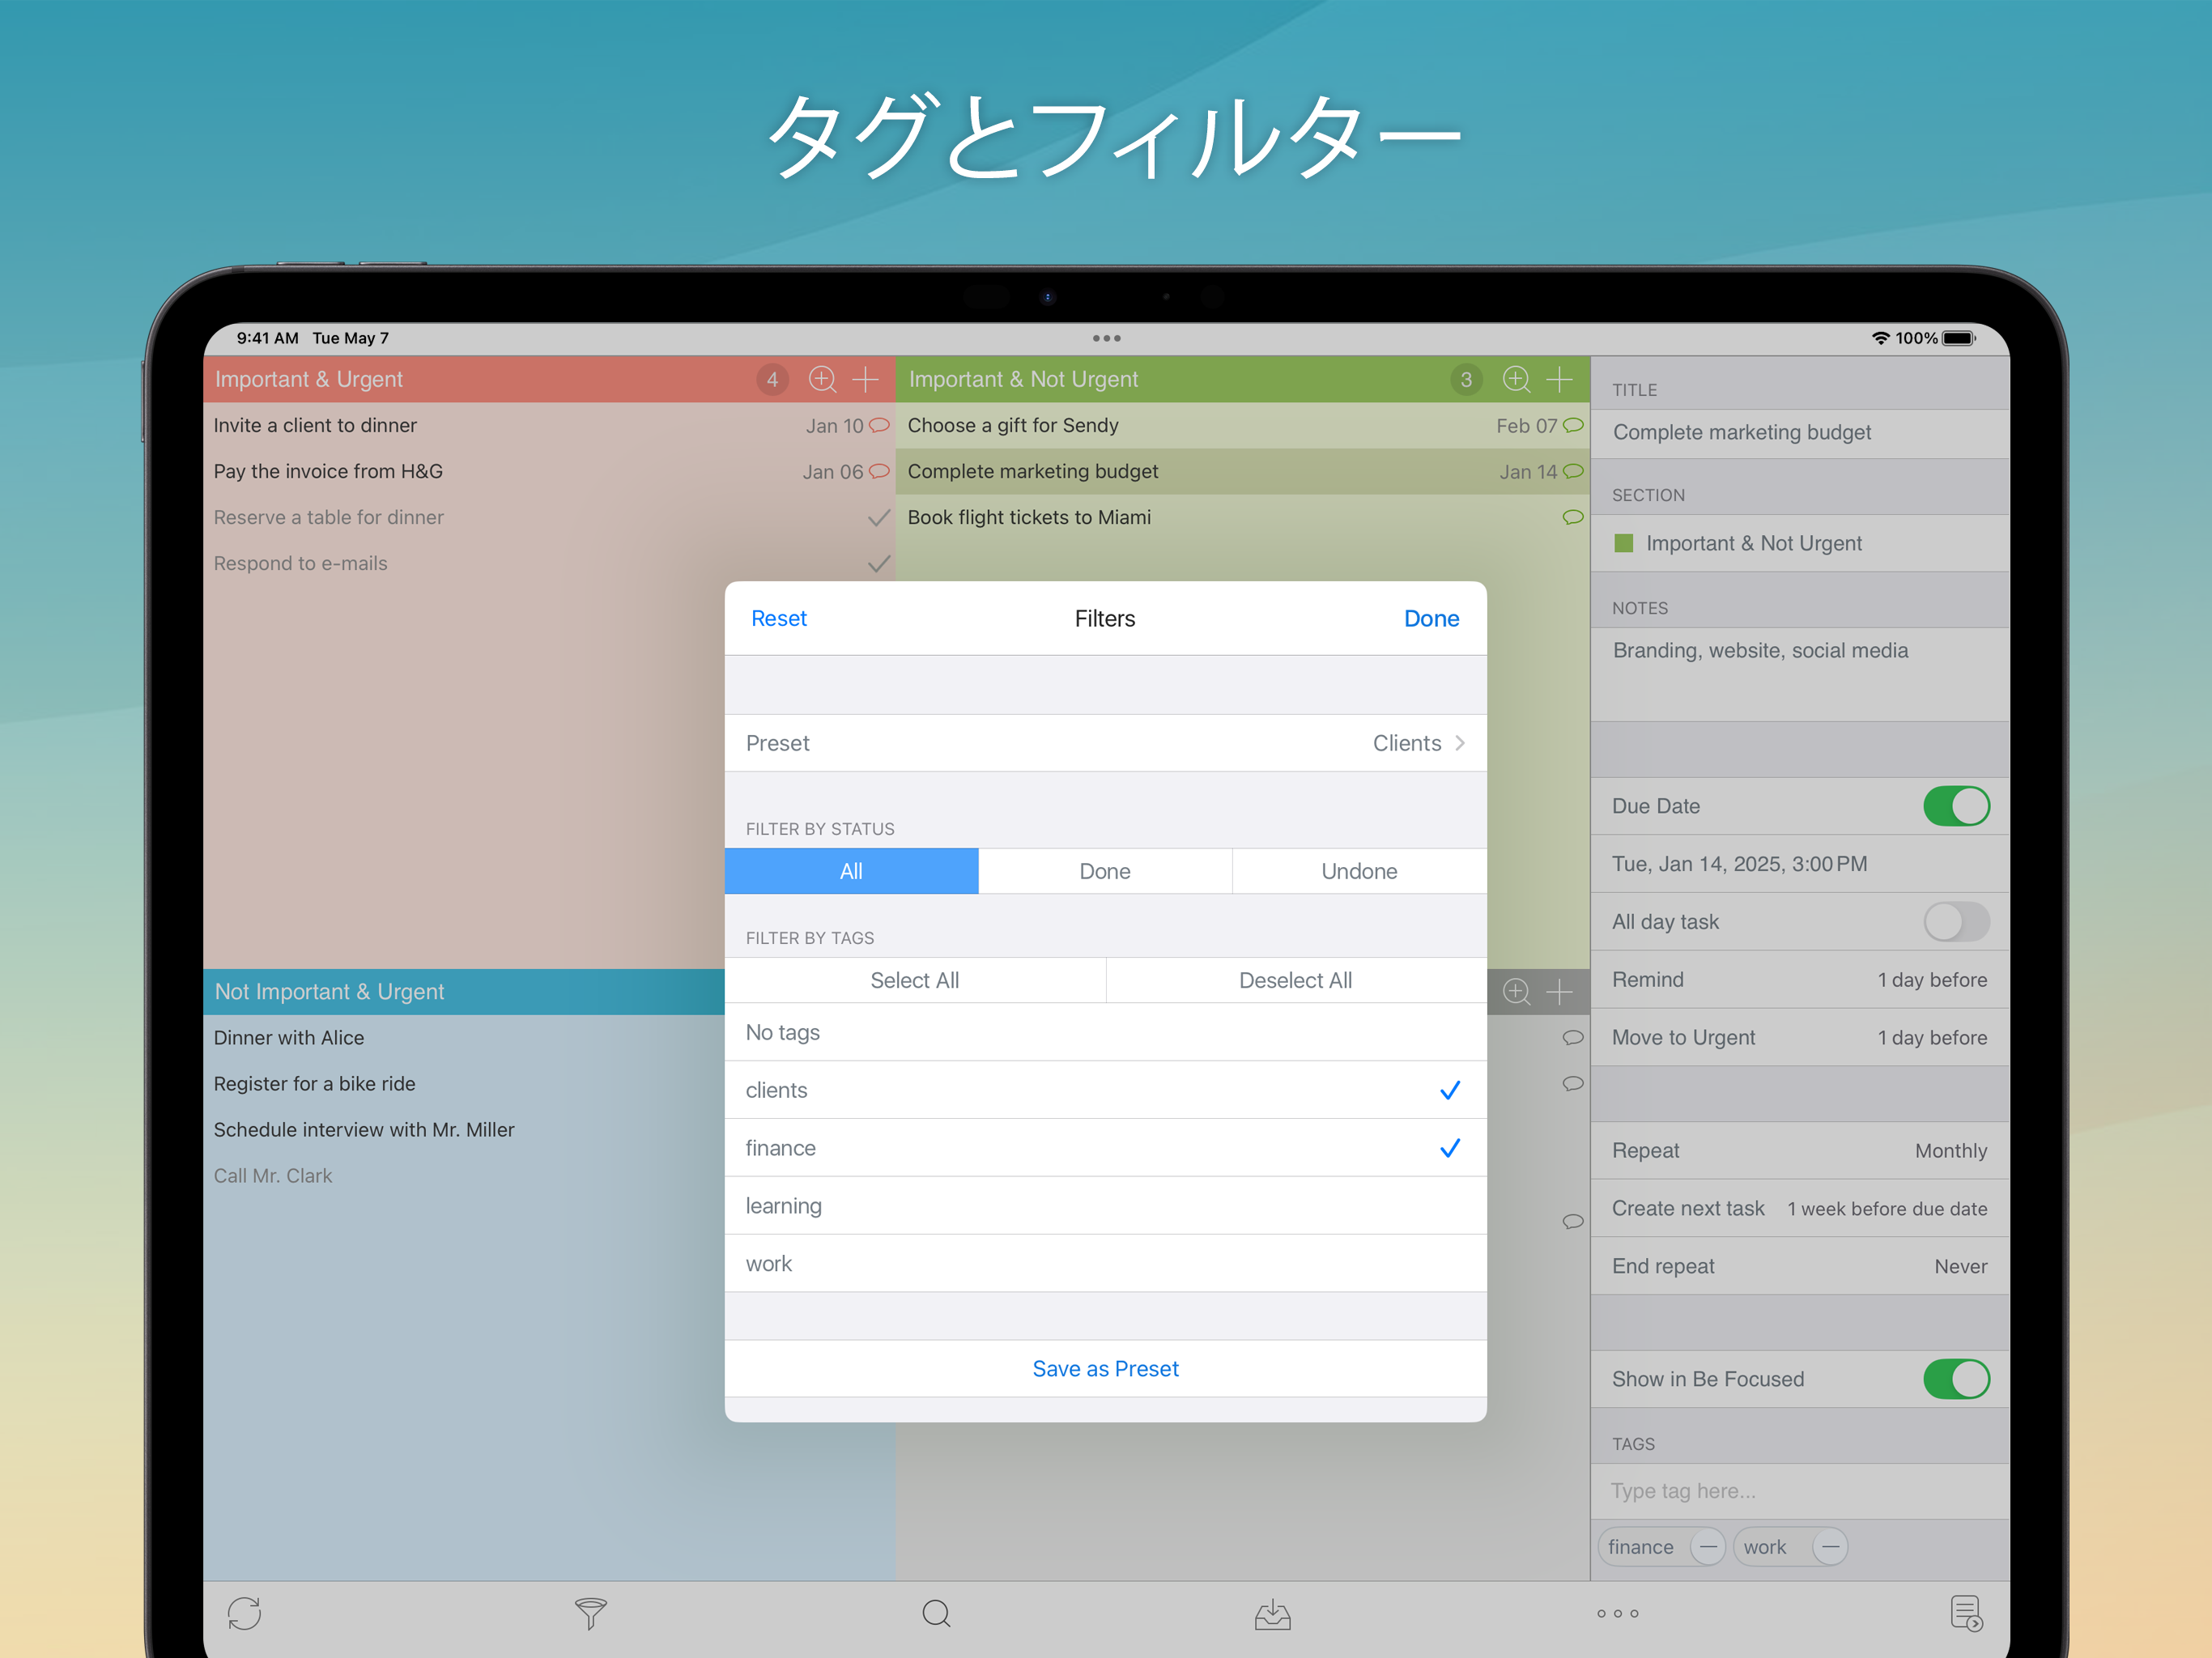Screen dimensions: 2212x1658
Task: Open the inbox tray icon
Action: coord(1272,1613)
